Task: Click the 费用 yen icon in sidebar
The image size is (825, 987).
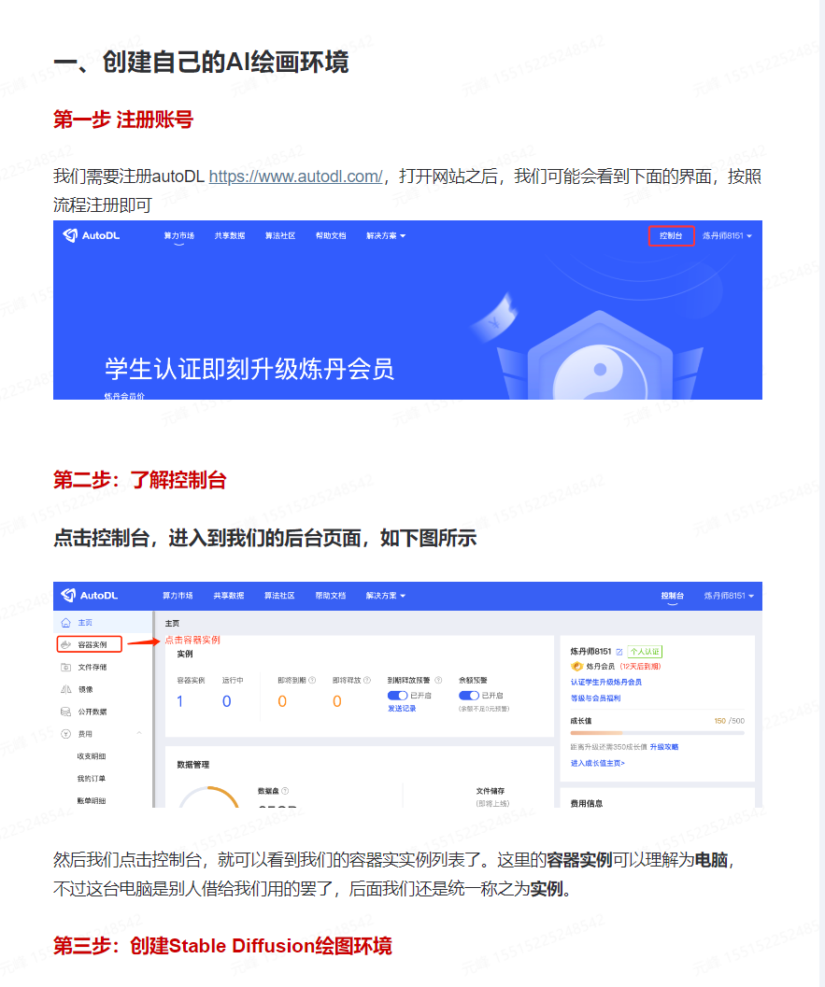Action: 65,734
